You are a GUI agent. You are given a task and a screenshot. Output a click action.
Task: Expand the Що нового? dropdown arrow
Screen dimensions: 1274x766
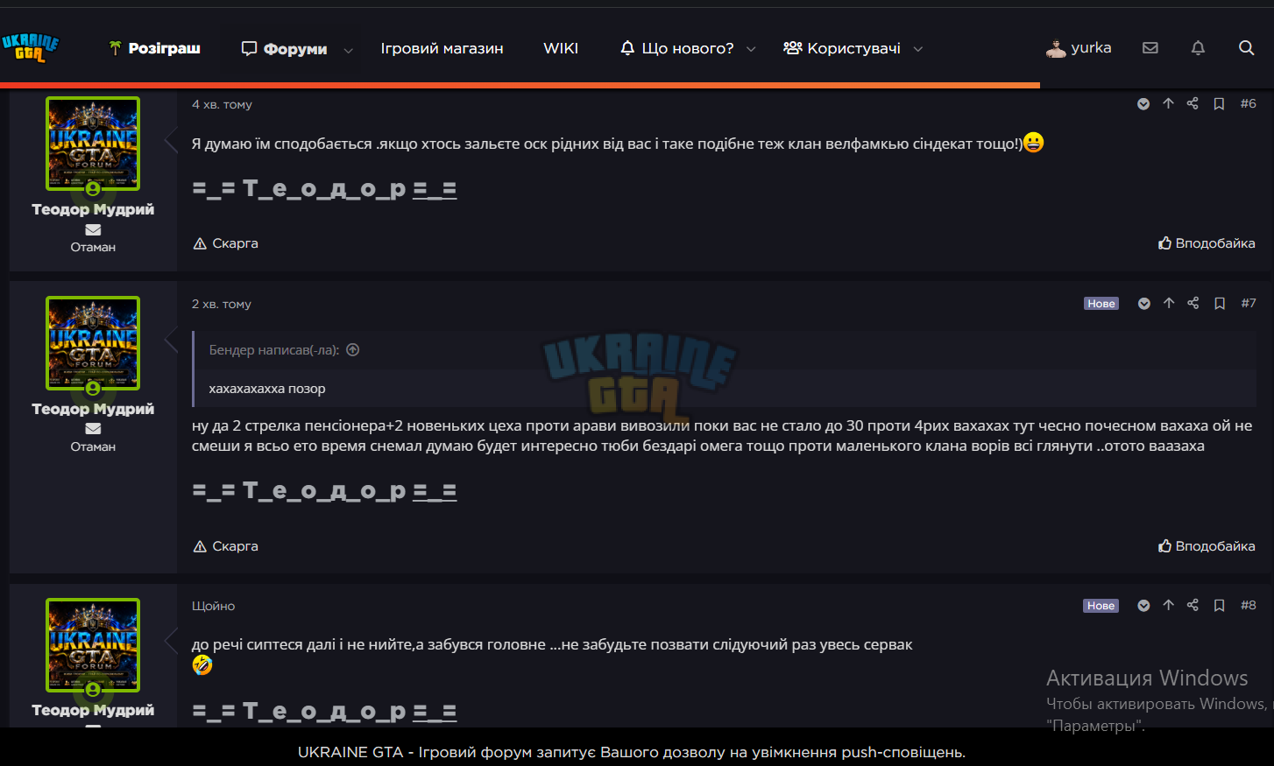pos(751,49)
